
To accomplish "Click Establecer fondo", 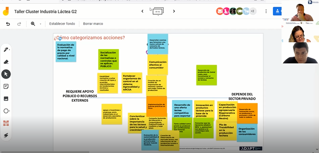I will point(62,24).
